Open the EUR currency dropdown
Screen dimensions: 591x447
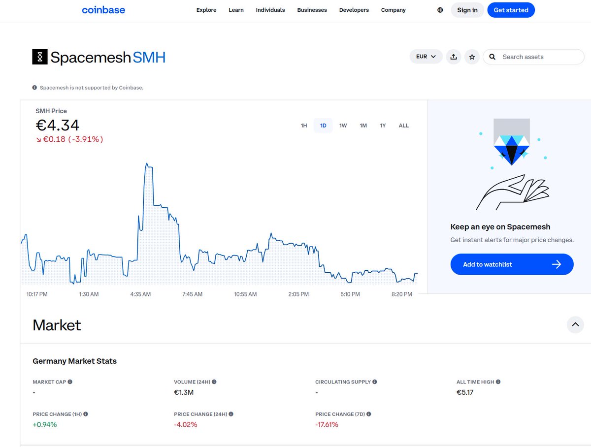tap(426, 57)
